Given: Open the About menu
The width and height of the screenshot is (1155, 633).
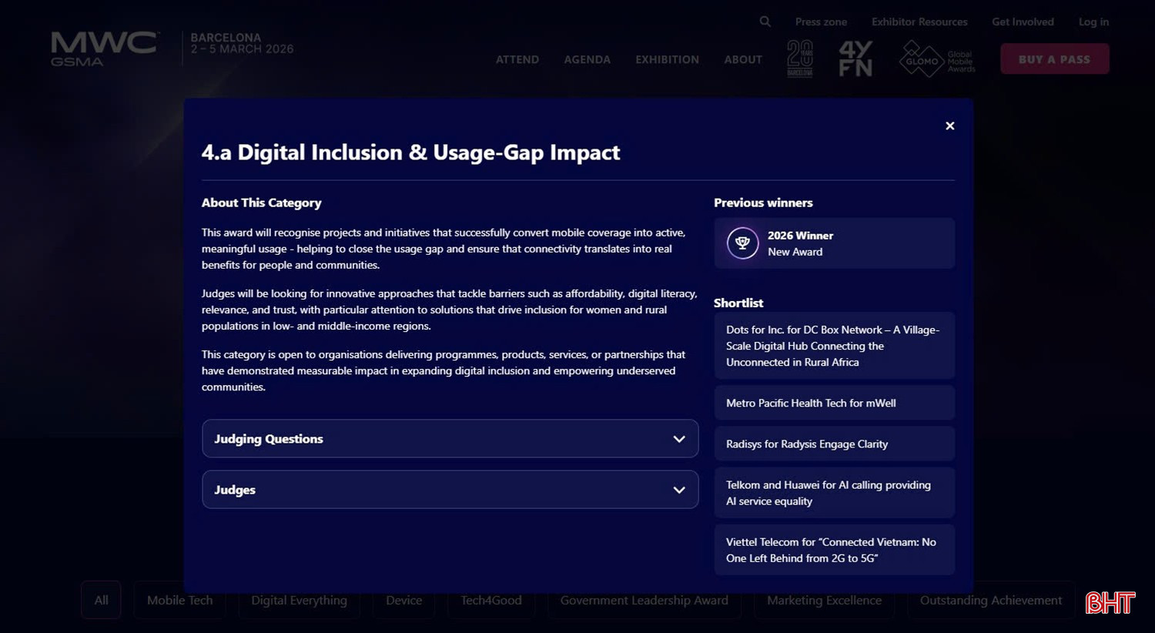Looking at the screenshot, I should (x=743, y=59).
